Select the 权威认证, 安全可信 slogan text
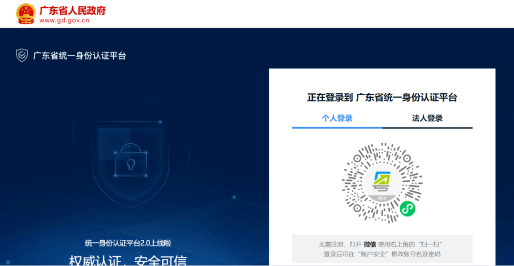The image size is (514, 266). [x=128, y=260]
